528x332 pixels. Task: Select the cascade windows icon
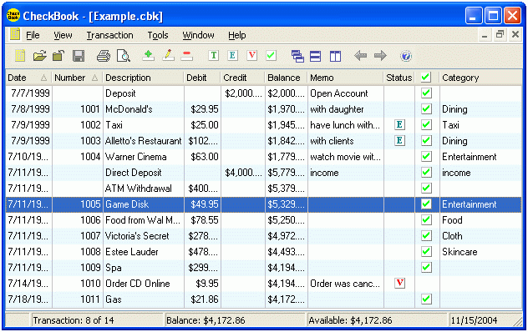tap(297, 56)
